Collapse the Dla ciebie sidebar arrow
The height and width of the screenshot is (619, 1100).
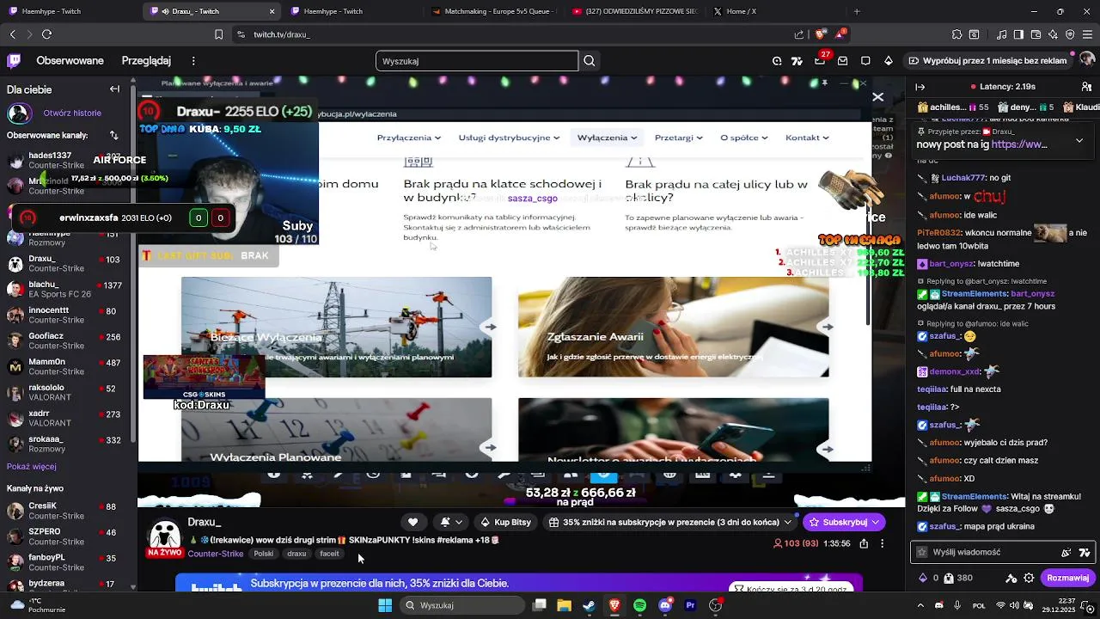click(114, 89)
